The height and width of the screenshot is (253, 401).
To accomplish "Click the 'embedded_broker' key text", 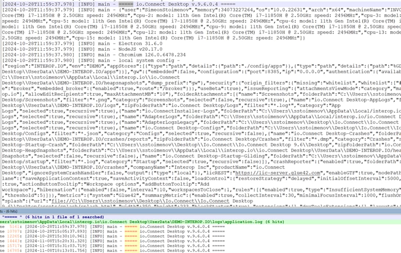I will tap(63, 88).
